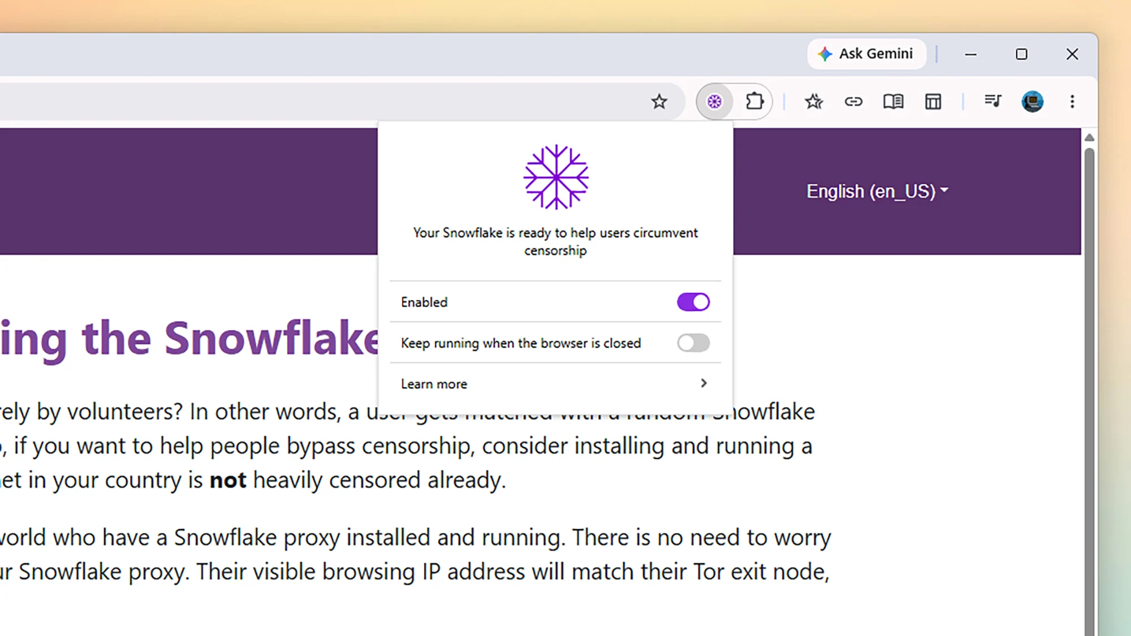The image size is (1131, 636).
Task: Open the Extensions puzzle-piece menu
Action: tap(754, 102)
